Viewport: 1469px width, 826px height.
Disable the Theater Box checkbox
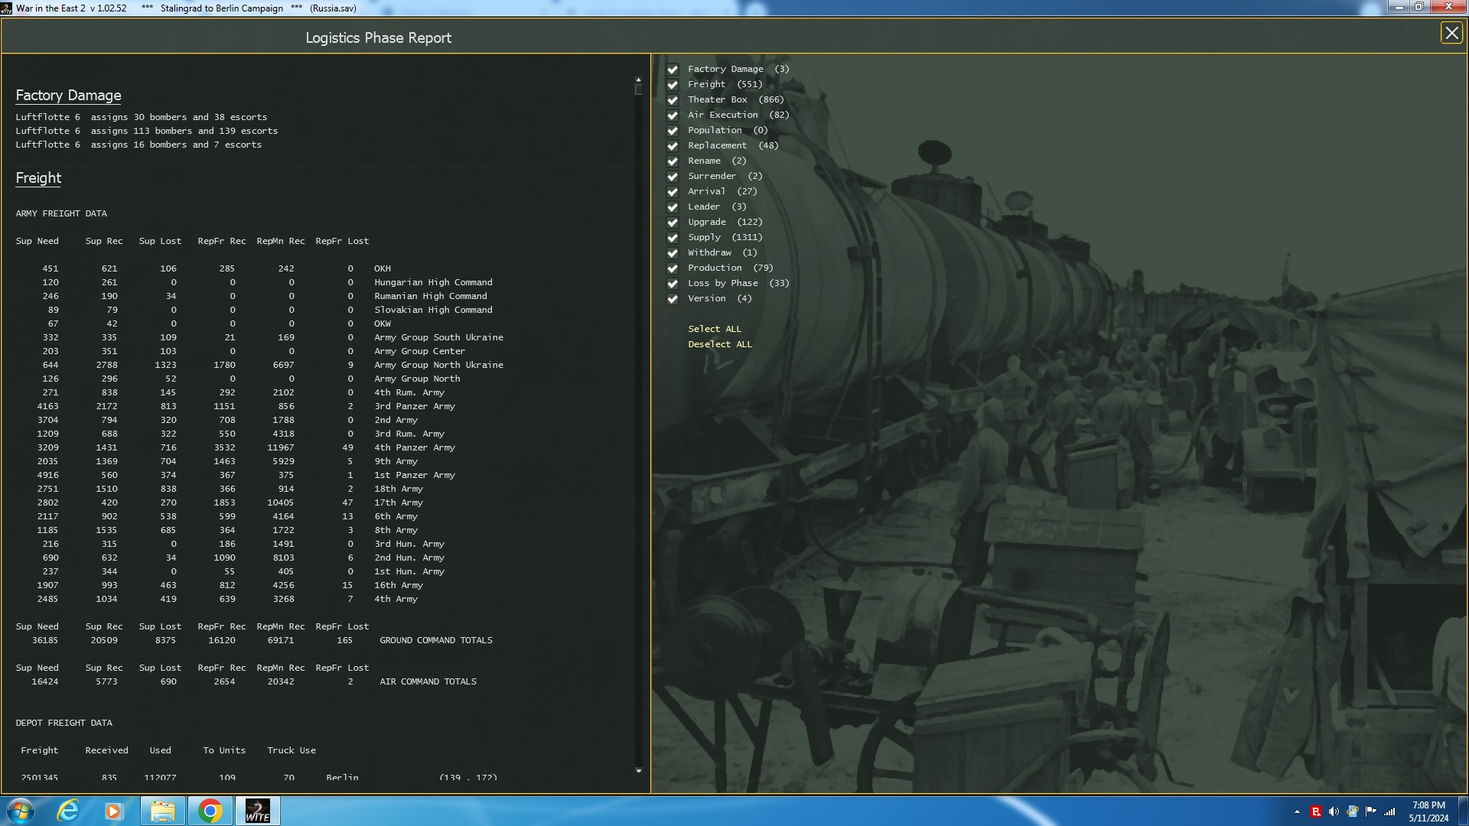[673, 100]
